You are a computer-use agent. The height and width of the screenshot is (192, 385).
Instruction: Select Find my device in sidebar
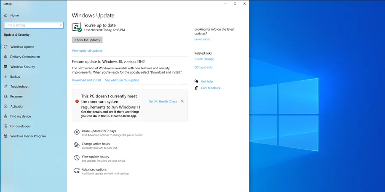[x=21, y=116]
